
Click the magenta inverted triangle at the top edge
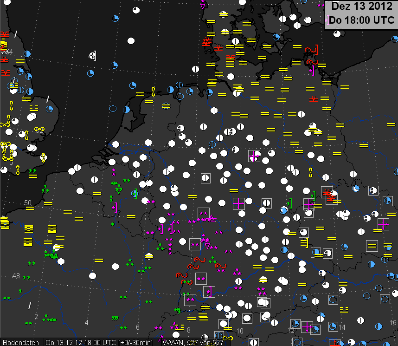pos(203,7)
